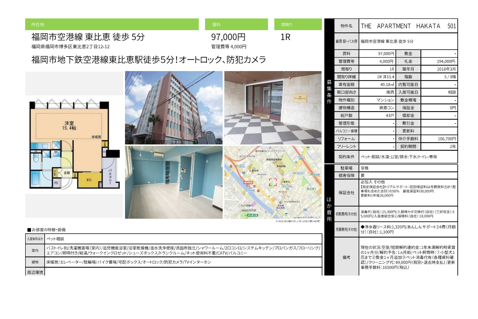
Task: Click the 玄関 entrance label in the floor plan
Action: [66, 173]
